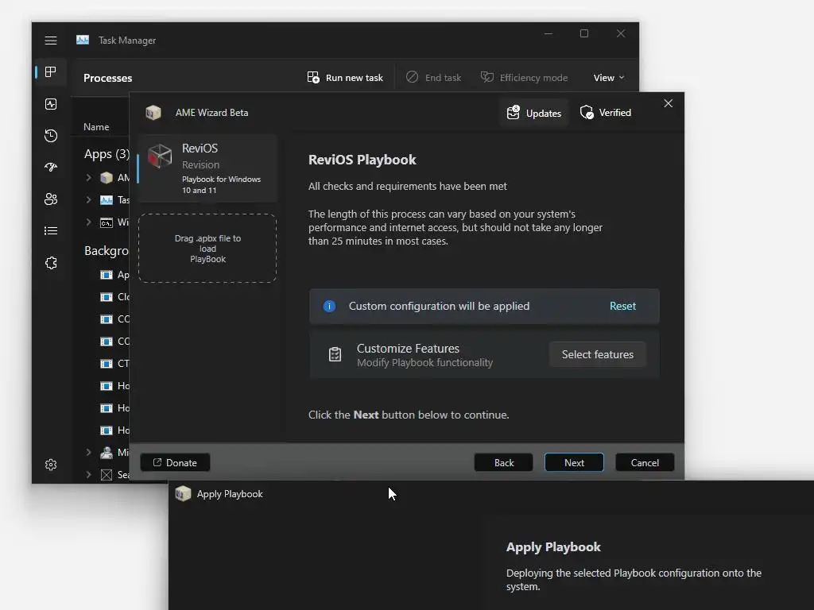
Task: Open Updates in AME Wizard
Action: point(533,113)
